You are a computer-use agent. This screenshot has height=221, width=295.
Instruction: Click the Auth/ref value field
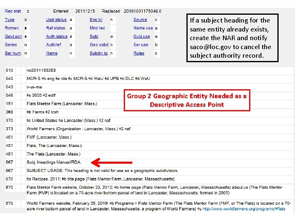click(x=72, y=45)
